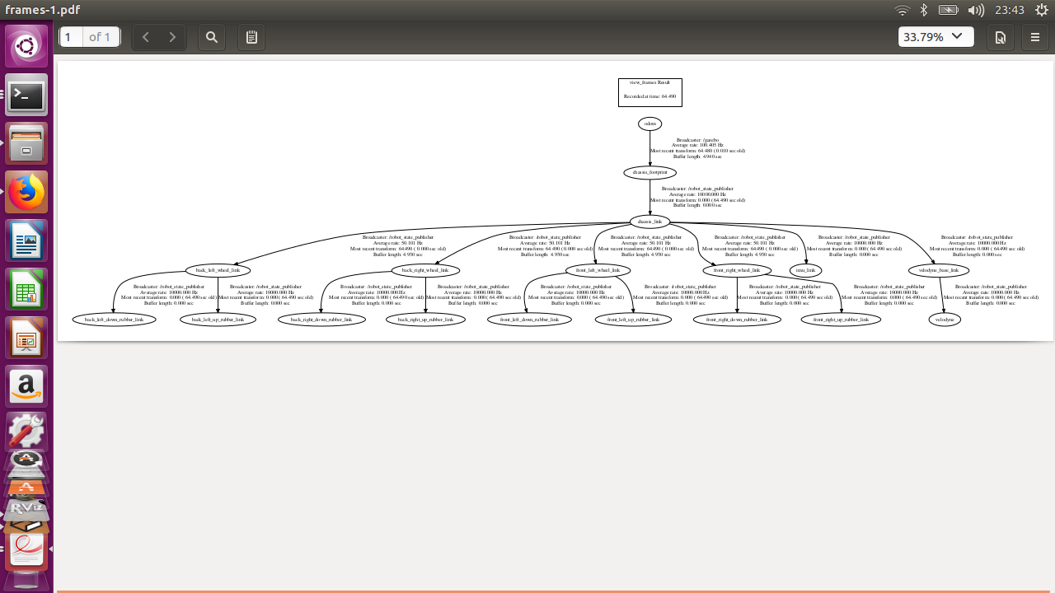Open the 23:43 clock menu

(1010, 10)
